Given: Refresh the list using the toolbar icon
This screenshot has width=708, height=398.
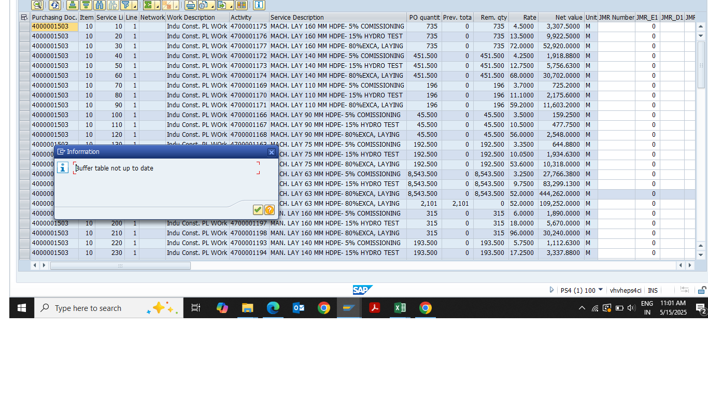Looking at the screenshot, I should [x=54, y=5].
